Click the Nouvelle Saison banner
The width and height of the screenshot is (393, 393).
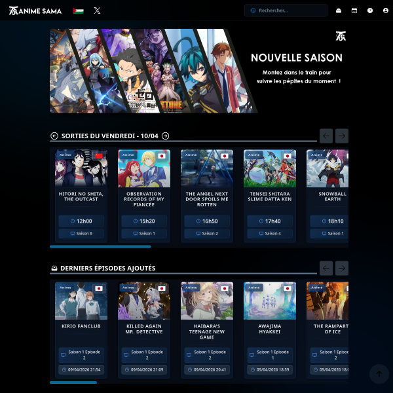pos(198,71)
